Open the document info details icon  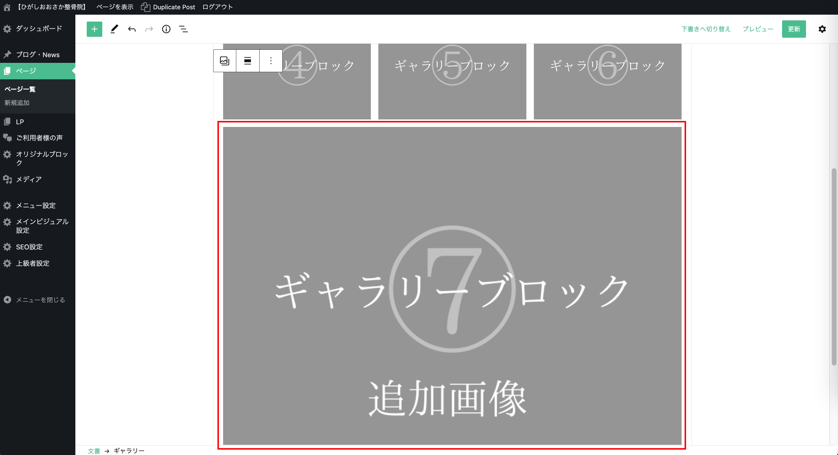166,29
